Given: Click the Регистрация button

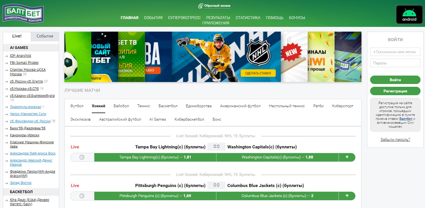Looking at the screenshot, I should click(x=395, y=91).
